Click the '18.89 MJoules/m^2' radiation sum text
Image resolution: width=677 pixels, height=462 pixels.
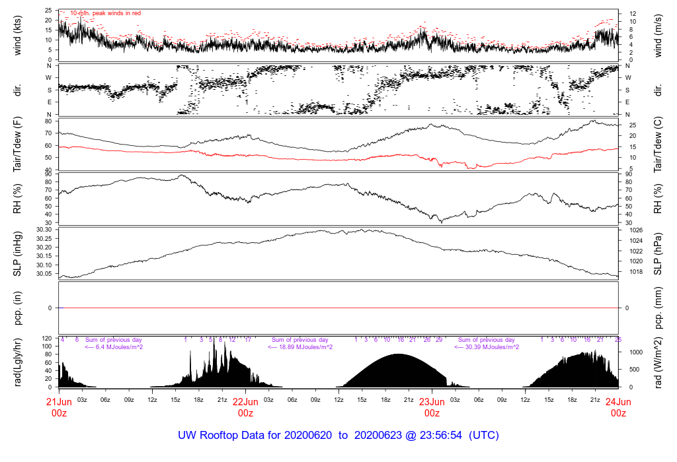pos(306,347)
